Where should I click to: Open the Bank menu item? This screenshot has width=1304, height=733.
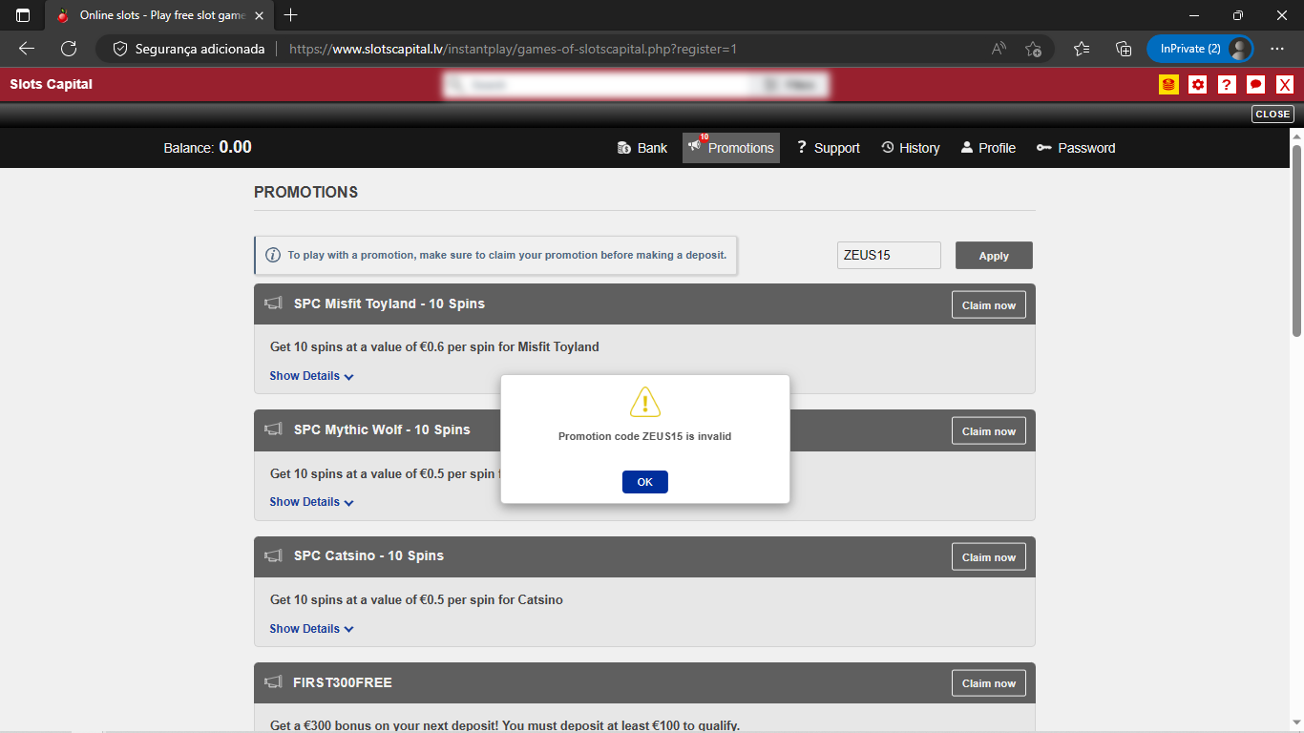click(x=642, y=148)
